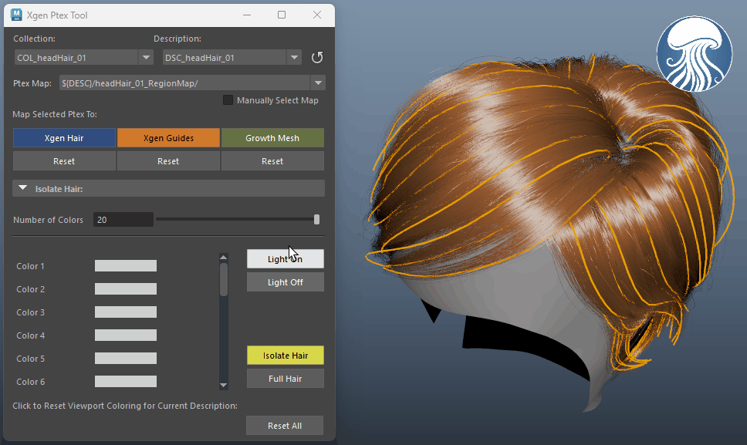The height and width of the screenshot is (445, 747).
Task: Enable the Manually Select Map checkbox
Action: [228, 100]
